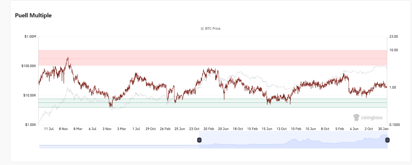Click the coinglass watermark text
This screenshot has height=165, width=412.
tap(372, 118)
